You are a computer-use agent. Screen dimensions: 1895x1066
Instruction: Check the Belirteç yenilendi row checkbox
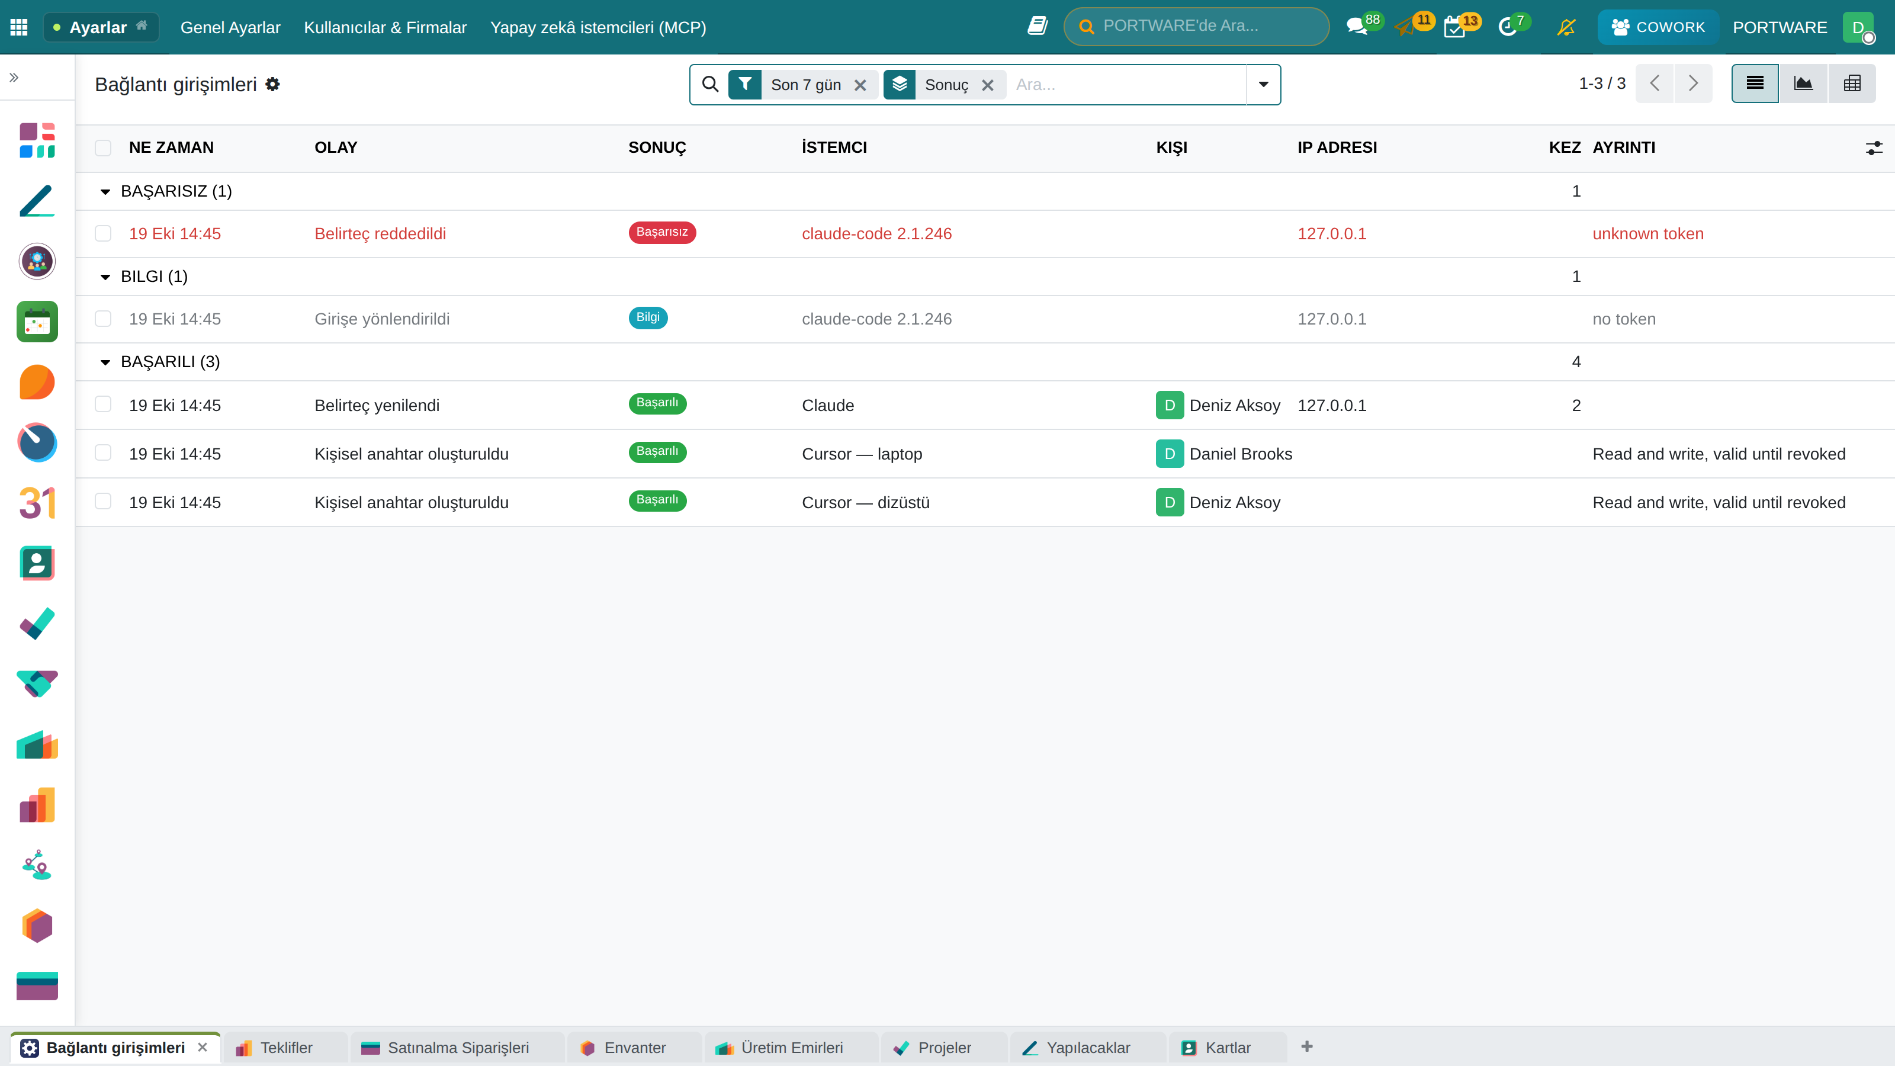click(103, 404)
